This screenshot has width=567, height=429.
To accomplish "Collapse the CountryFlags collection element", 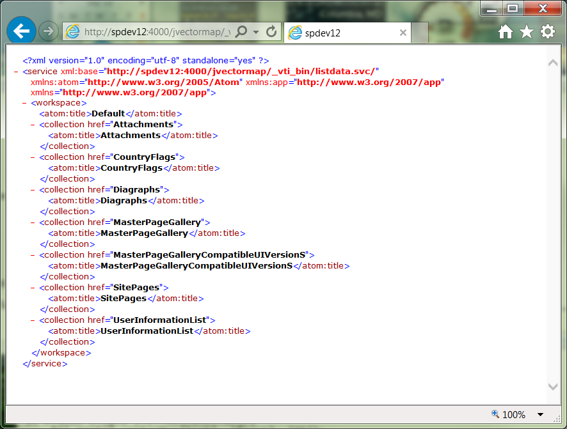I will (x=31, y=157).
